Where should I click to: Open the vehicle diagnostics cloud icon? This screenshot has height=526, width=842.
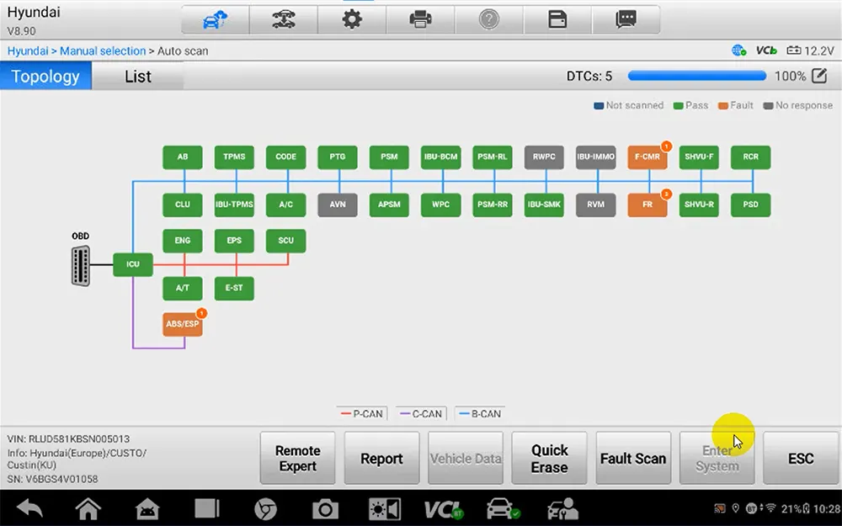(x=215, y=20)
